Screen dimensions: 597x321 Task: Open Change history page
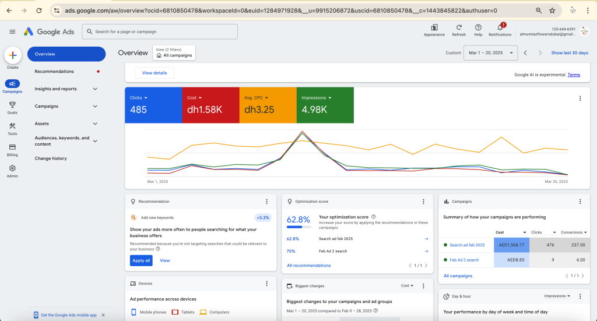point(51,158)
